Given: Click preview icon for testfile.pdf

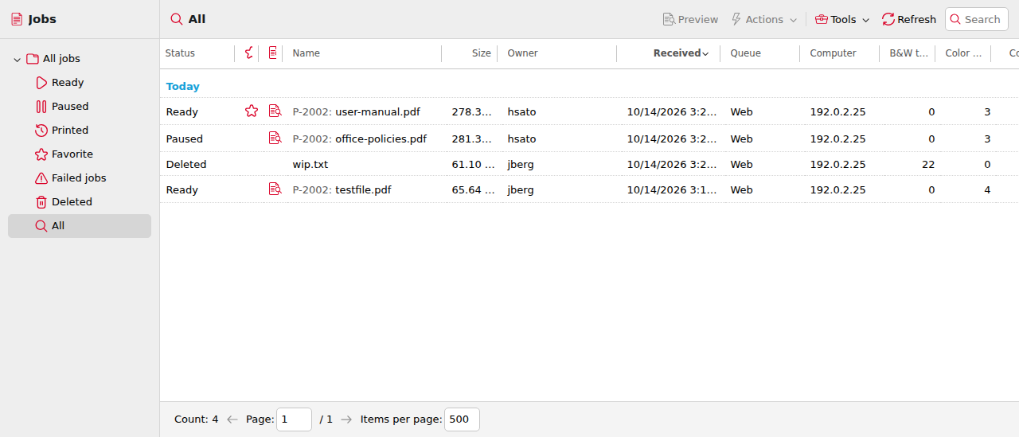Looking at the screenshot, I should coord(275,189).
